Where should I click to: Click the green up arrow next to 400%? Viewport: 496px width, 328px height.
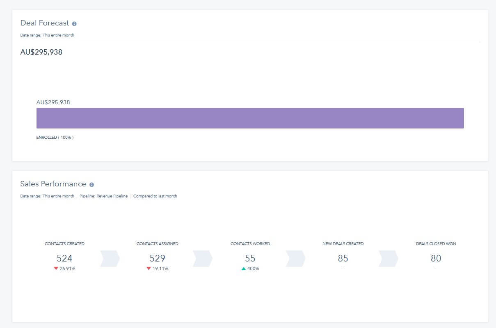(x=244, y=268)
